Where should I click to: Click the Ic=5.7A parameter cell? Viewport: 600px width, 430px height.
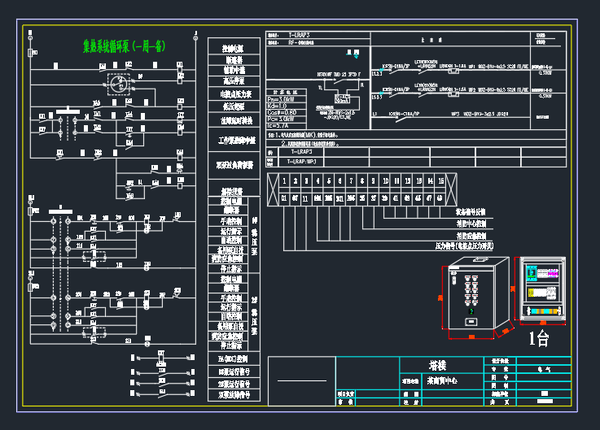[287, 126]
